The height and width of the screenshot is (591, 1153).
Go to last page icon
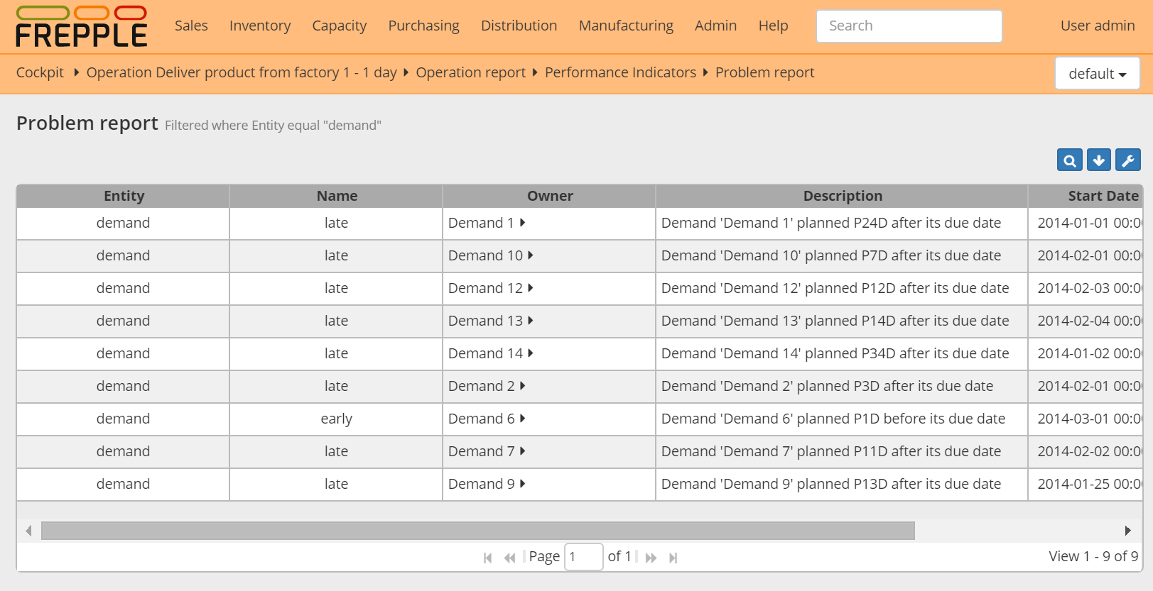point(673,558)
